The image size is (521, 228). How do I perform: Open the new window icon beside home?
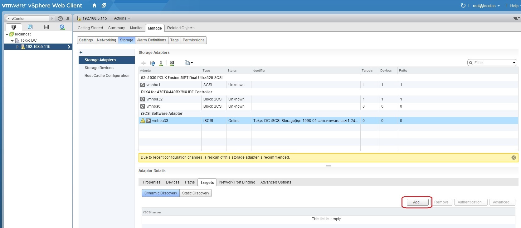pos(104,5)
